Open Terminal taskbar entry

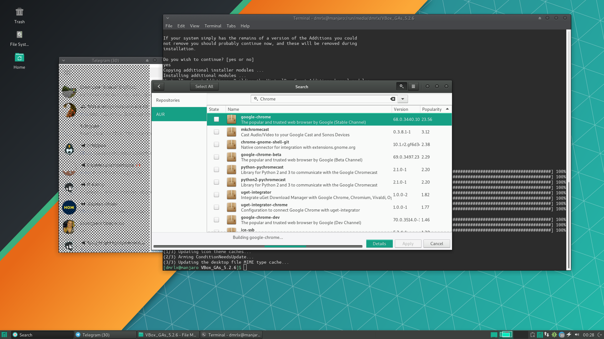231,335
